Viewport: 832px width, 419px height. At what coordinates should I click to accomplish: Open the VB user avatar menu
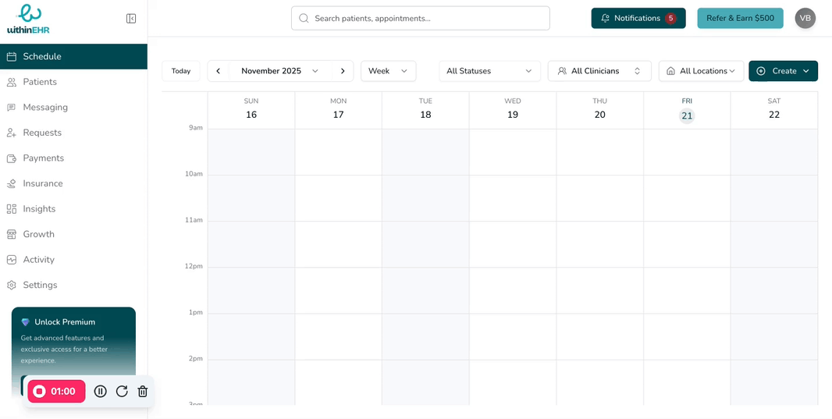tap(805, 18)
